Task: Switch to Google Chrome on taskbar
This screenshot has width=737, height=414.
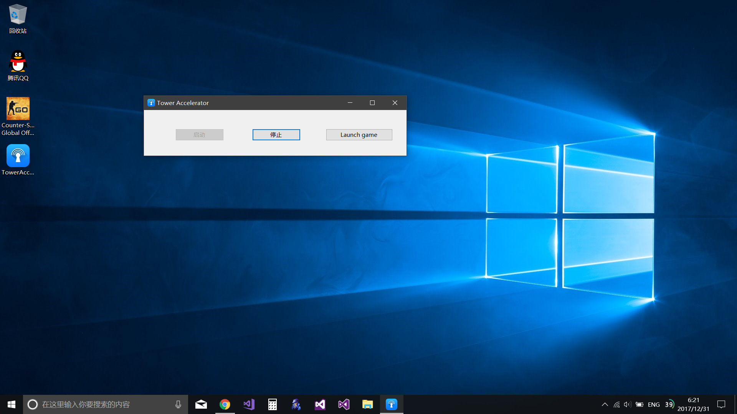Action: (x=225, y=404)
